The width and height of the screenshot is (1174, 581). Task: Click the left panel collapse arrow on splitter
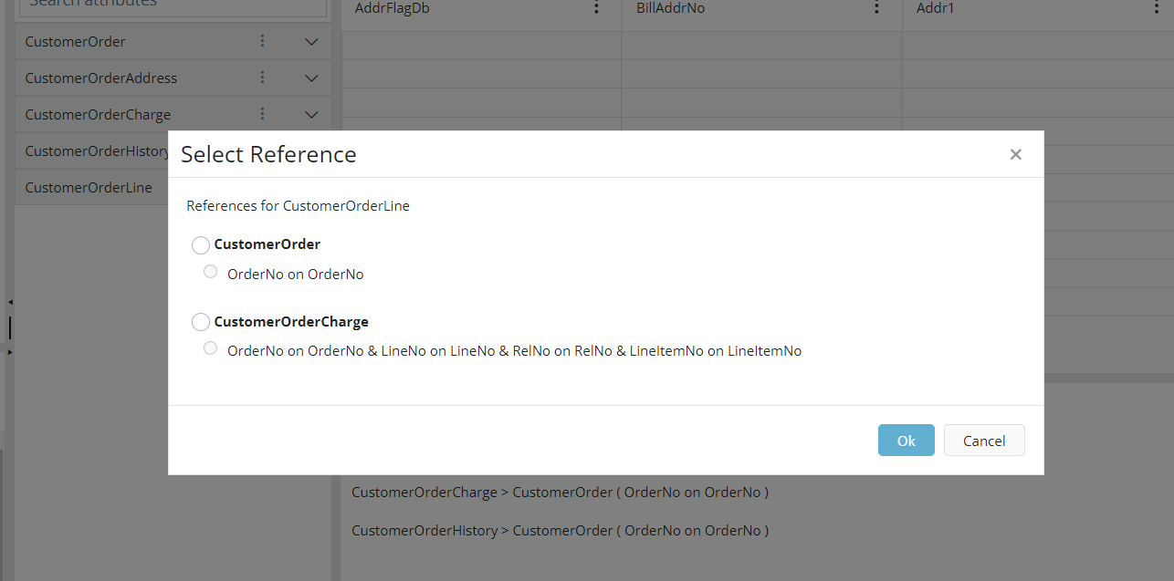10,302
